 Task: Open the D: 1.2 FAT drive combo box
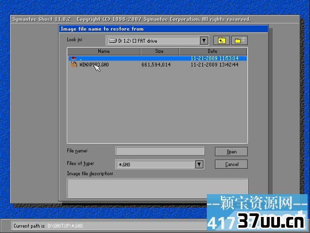157,41
